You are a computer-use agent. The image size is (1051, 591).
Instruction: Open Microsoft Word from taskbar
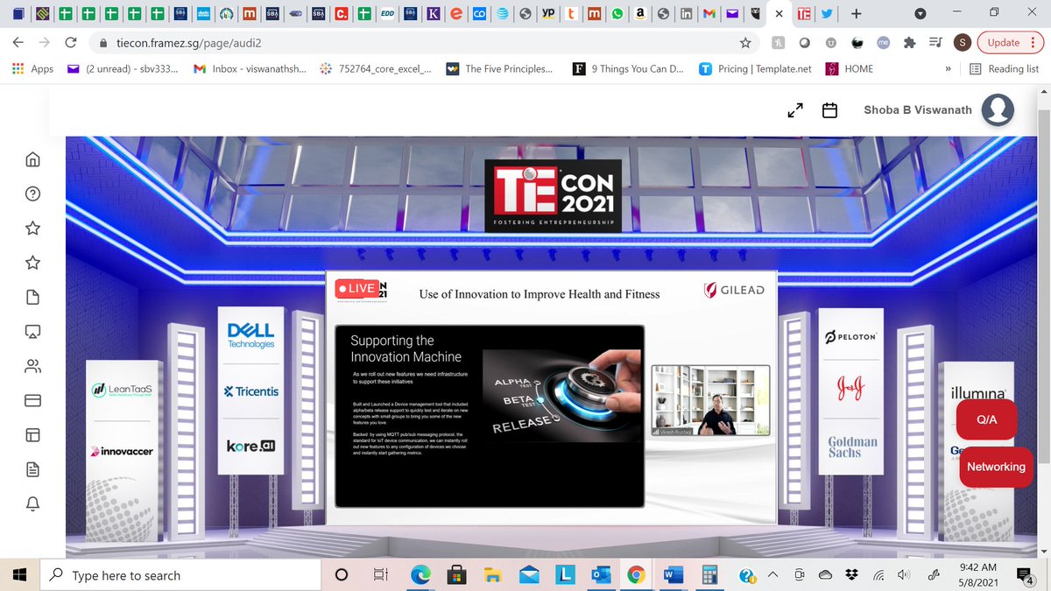(674, 575)
